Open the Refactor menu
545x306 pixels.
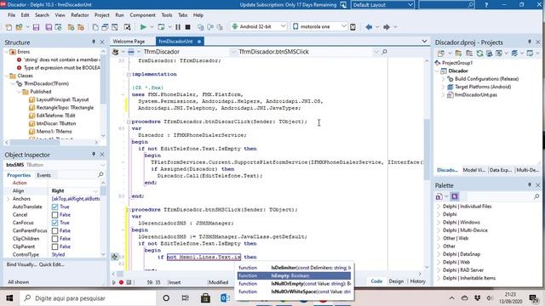pyautogui.click(x=80, y=15)
